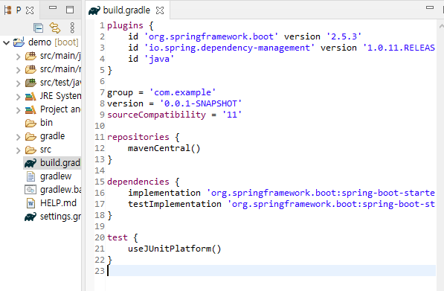The width and height of the screenshot is (444, 291).
Task: Click the repositories keyword
Action: click(x=138, y=138)
